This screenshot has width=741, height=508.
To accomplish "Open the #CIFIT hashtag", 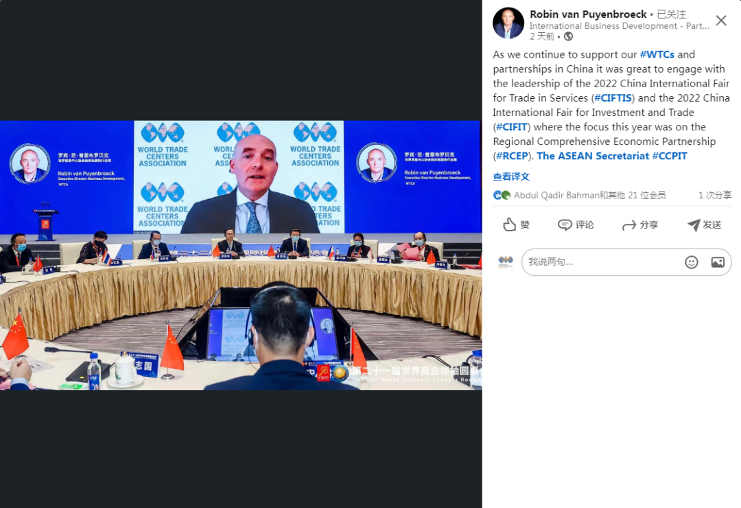I will [x=511, y=127].
